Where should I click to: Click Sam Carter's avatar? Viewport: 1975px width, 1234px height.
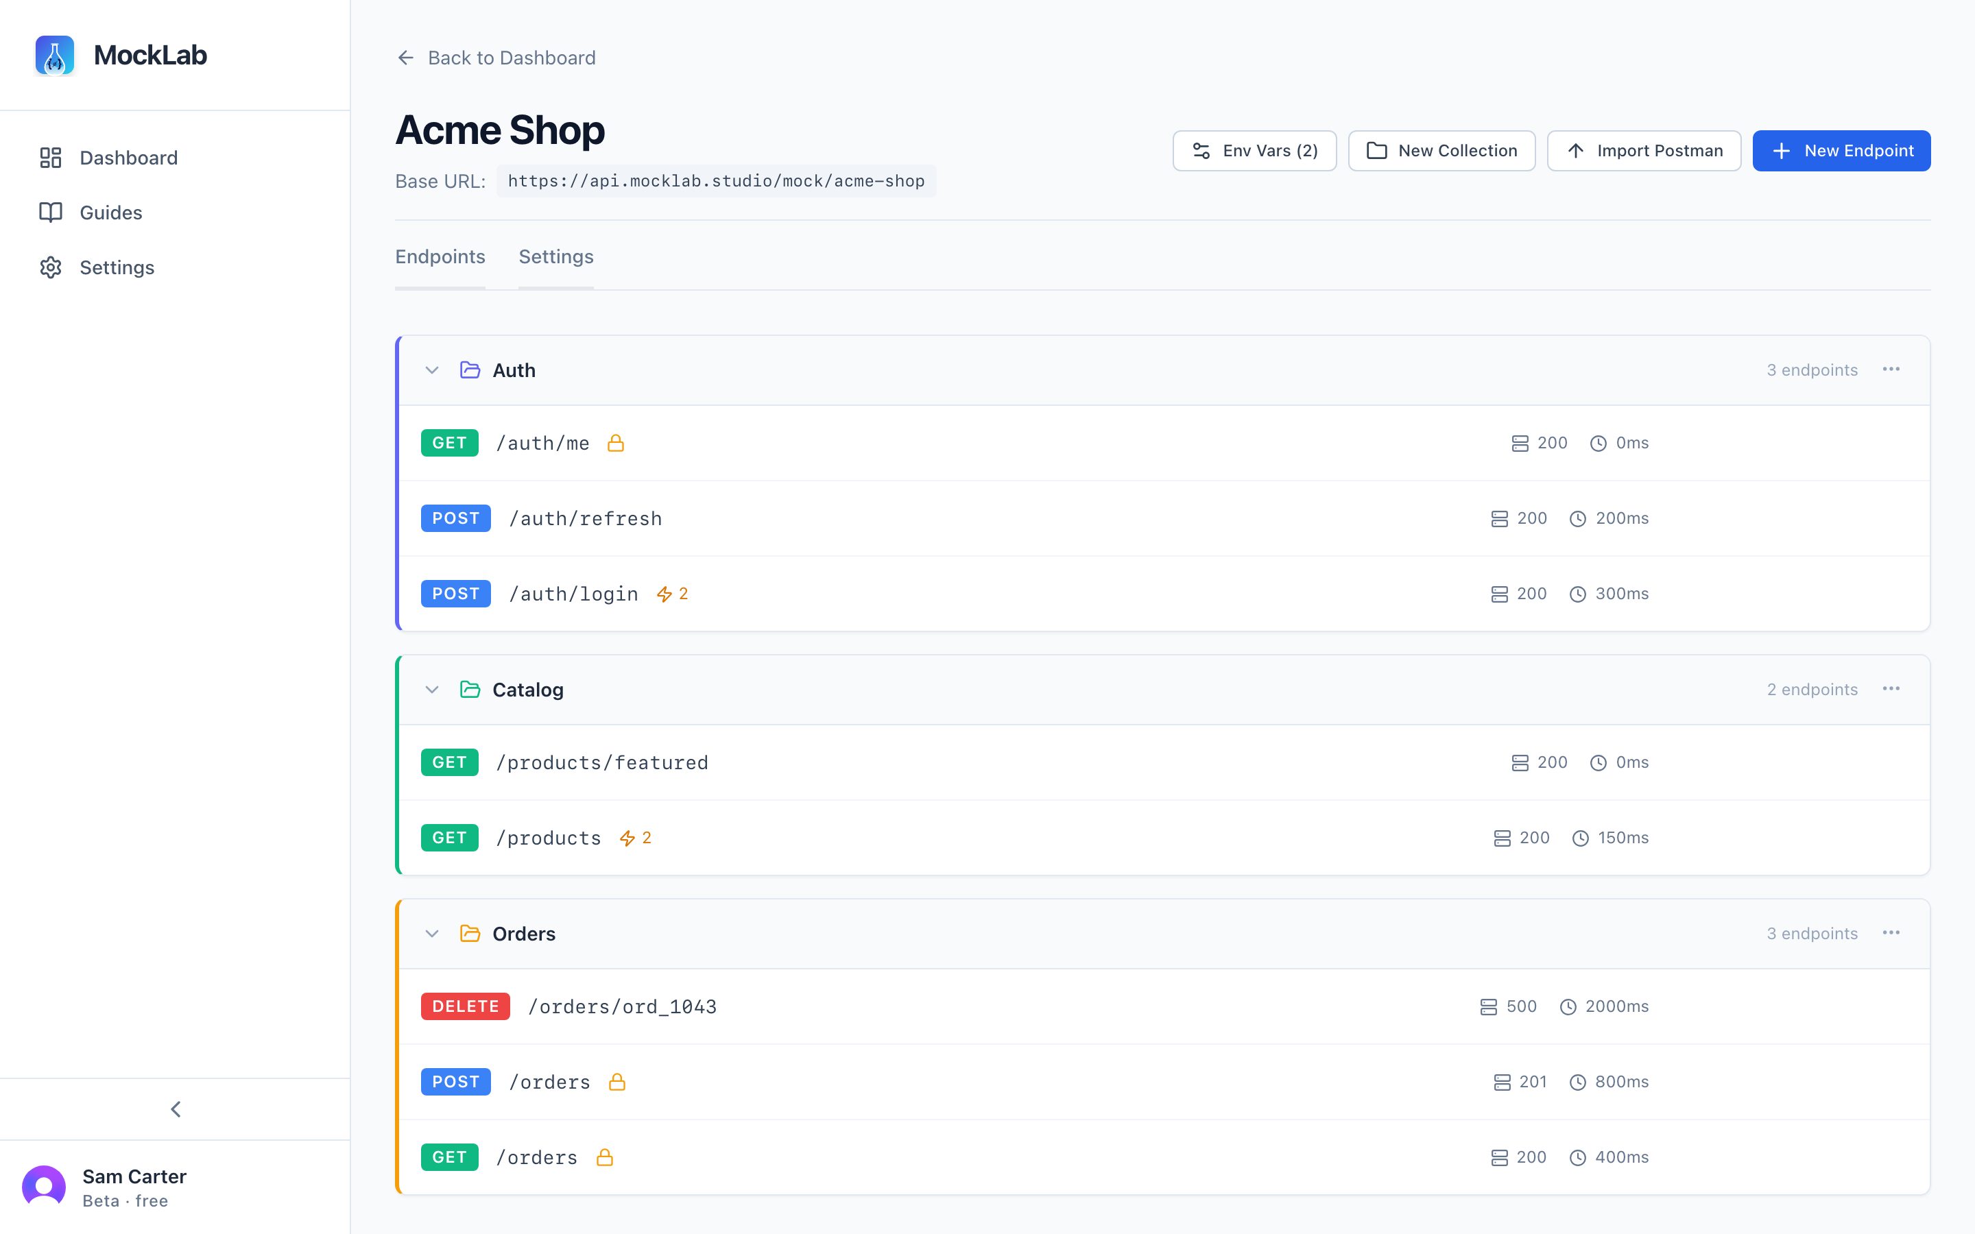44,1187
